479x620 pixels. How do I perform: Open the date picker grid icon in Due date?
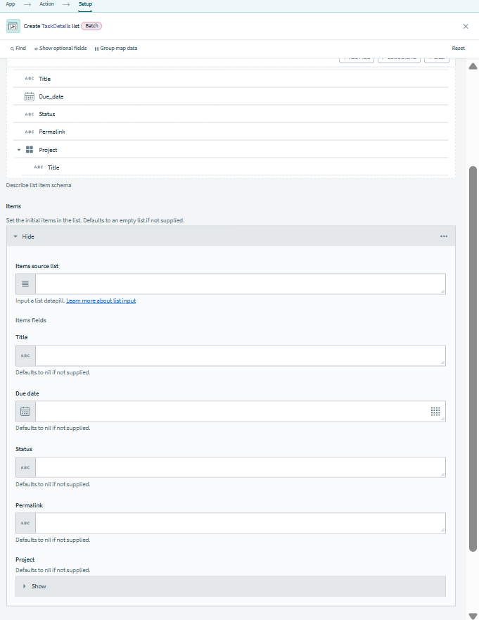[x=435, y=412]
